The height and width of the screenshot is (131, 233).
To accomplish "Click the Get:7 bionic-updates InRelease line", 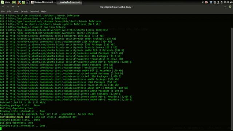I will (x=50, y=24).
